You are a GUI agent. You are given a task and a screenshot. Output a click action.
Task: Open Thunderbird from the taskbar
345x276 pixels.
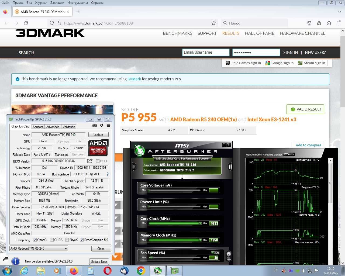pyautogui.click(x=124, y=270)
